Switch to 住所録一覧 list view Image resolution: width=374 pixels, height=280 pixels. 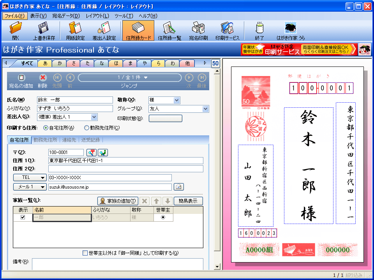pos(169,30)
